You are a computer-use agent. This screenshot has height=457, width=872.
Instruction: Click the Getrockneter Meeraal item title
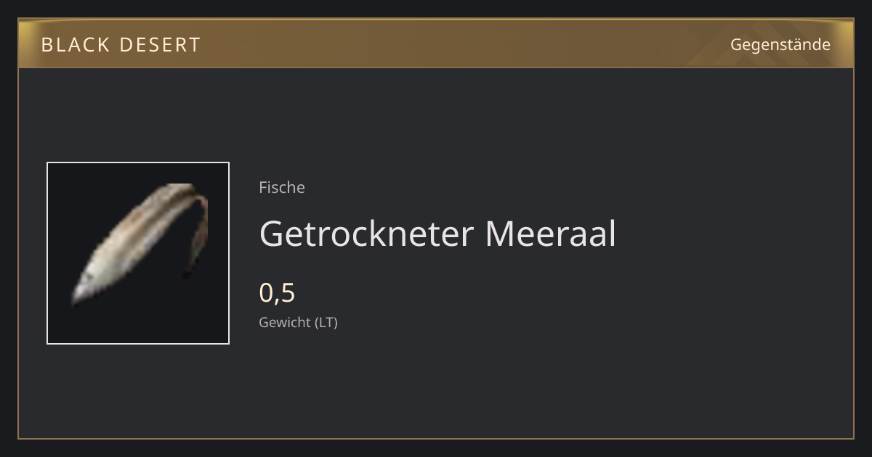pyautogui.click(x=437, y=234)
